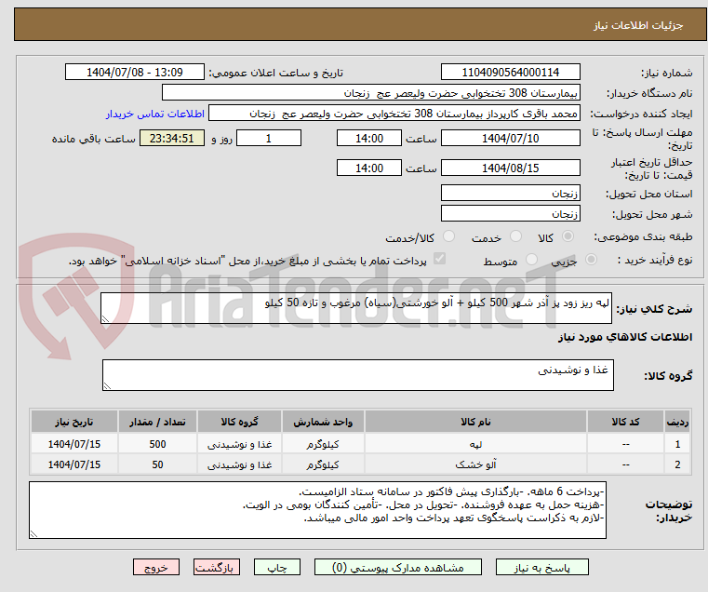
Task: Click the quantity 500 cell
Action: click(x=157, y=444)
